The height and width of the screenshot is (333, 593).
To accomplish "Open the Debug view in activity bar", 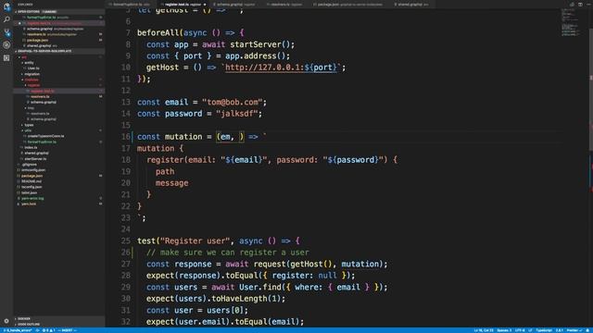I will tap(6, 45).
